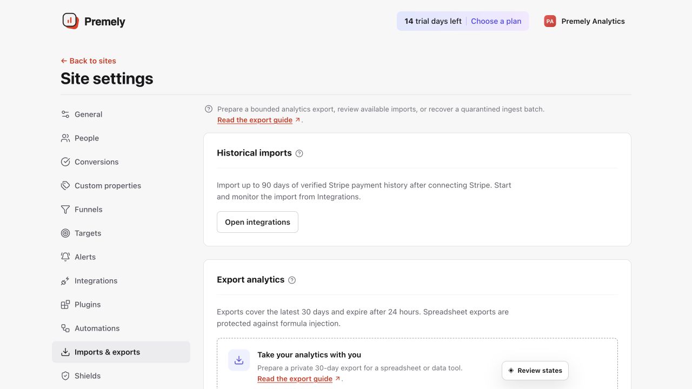Open the Shields settings section
The image size is (692, 389).
tap(121, 376)
